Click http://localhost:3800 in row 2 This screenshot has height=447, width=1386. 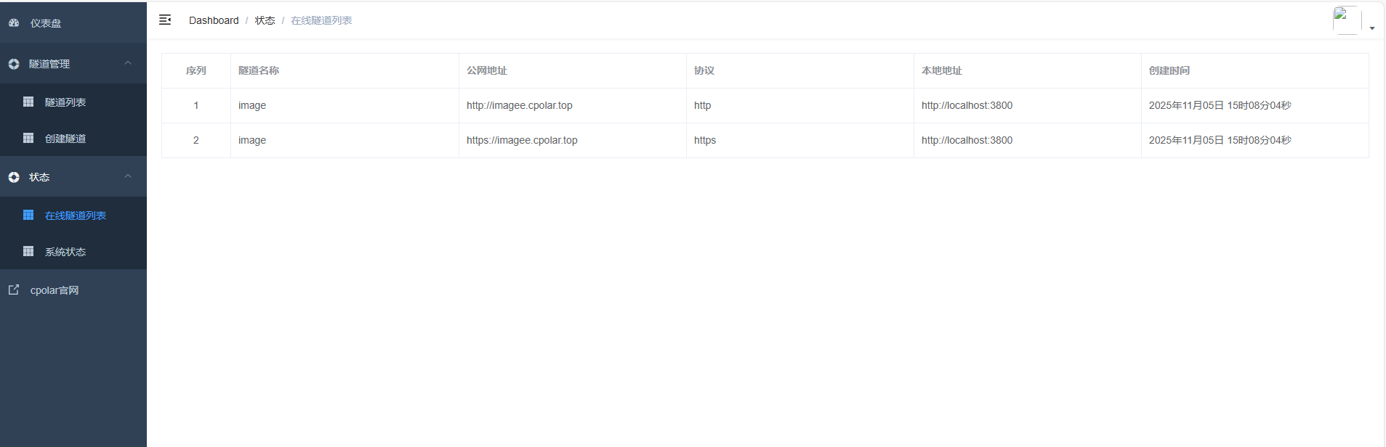967,140
